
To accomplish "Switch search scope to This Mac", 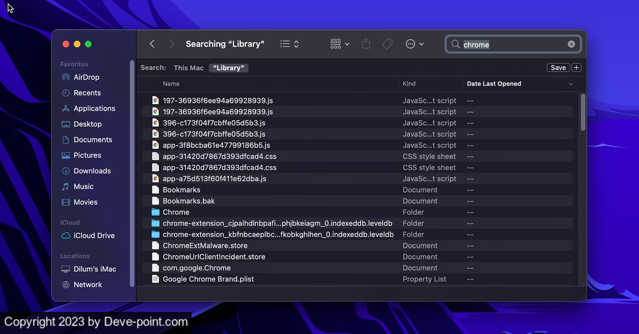I will coord(189,68).
